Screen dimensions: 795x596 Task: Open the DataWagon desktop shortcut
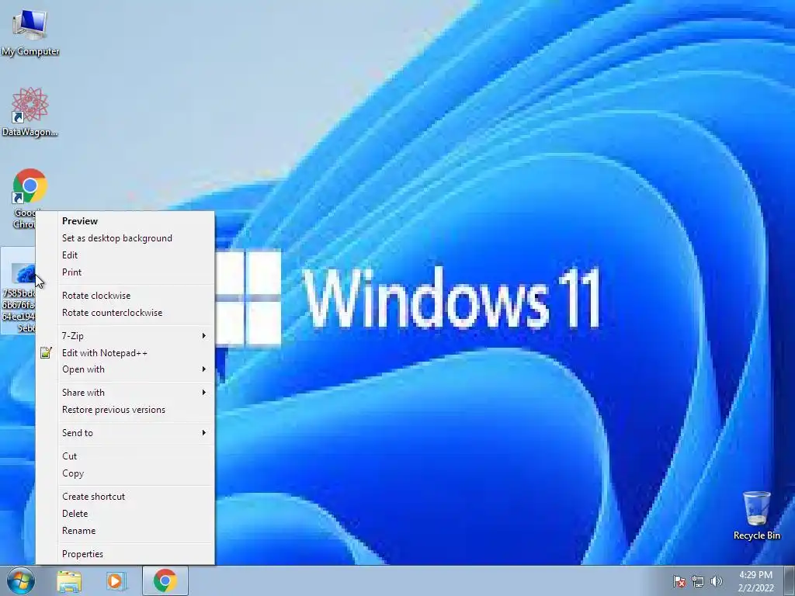30,112
